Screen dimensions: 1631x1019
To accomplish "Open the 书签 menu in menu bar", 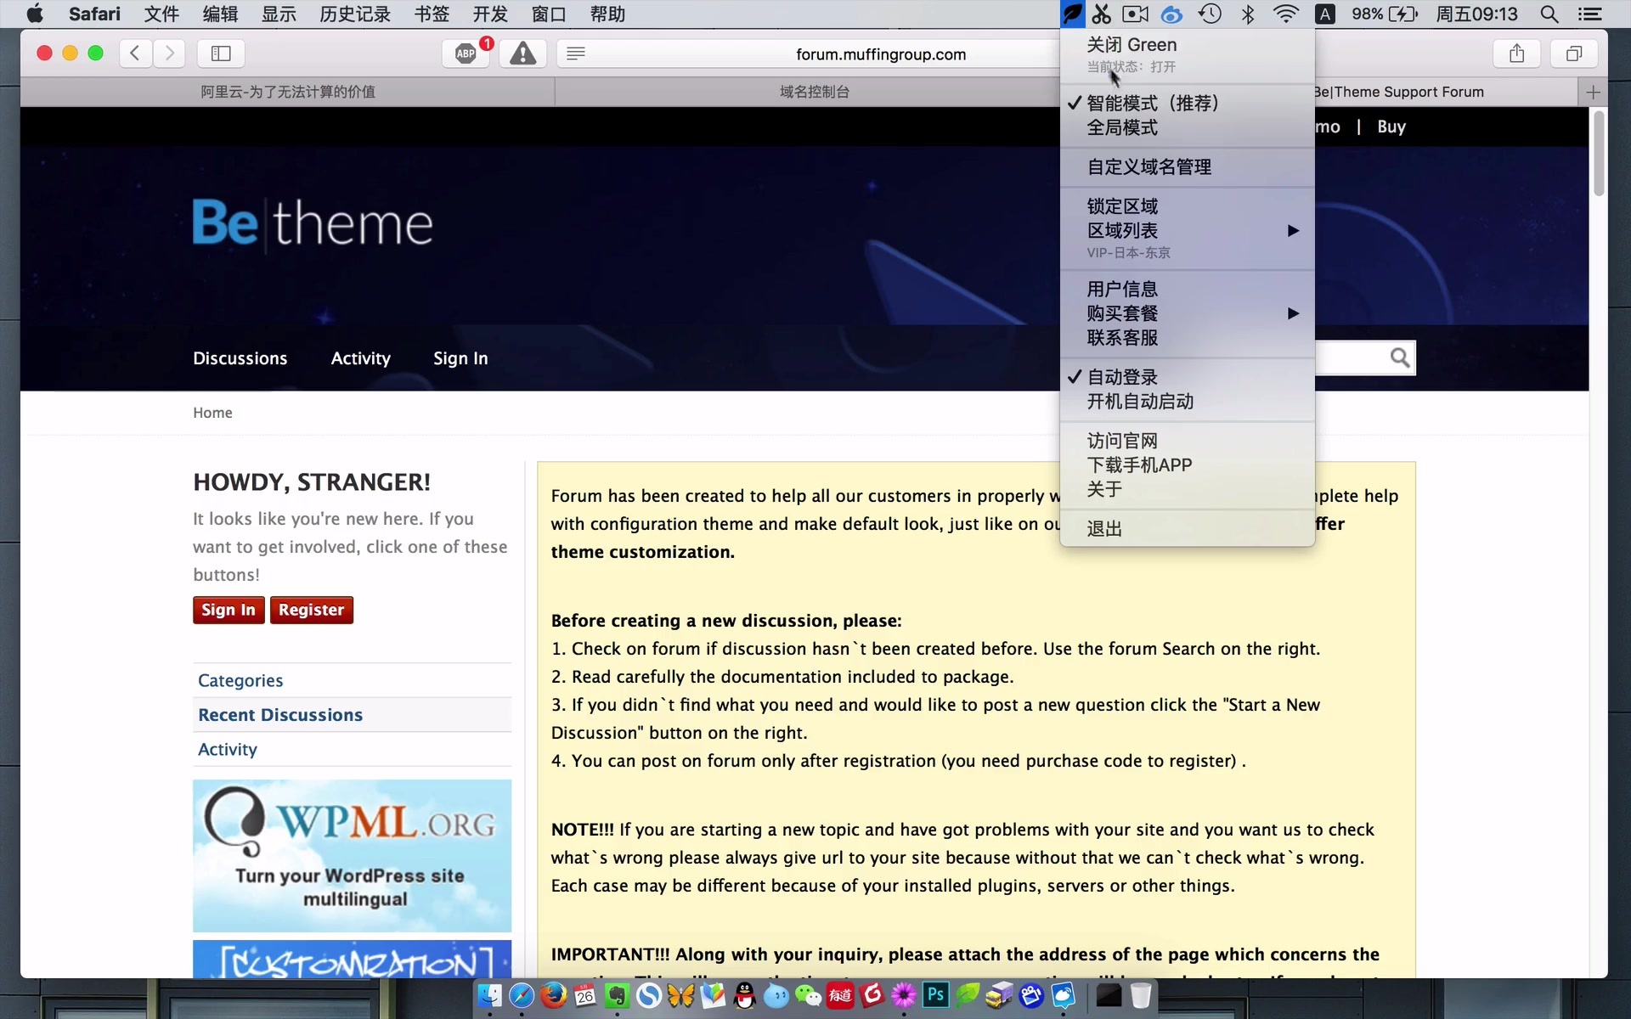I will (432, 14).
